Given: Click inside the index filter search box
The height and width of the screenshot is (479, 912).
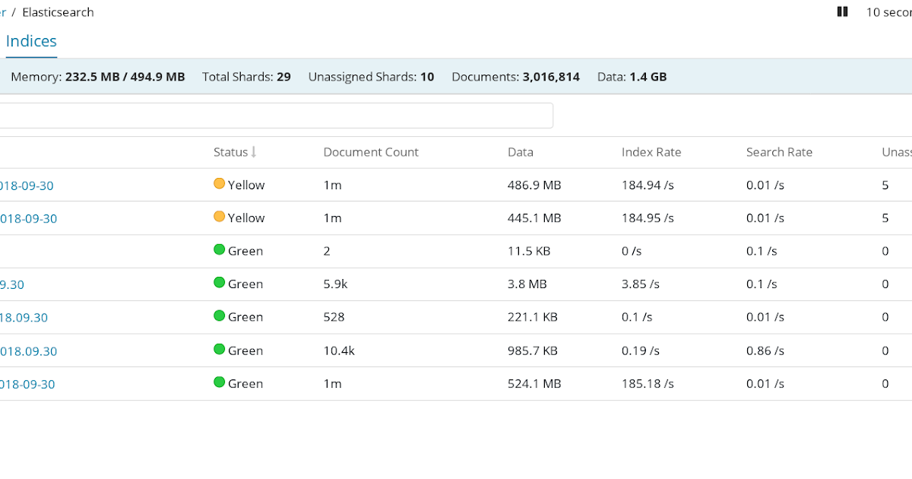Looking at the screenshot, I should click(x=274, y=115).
